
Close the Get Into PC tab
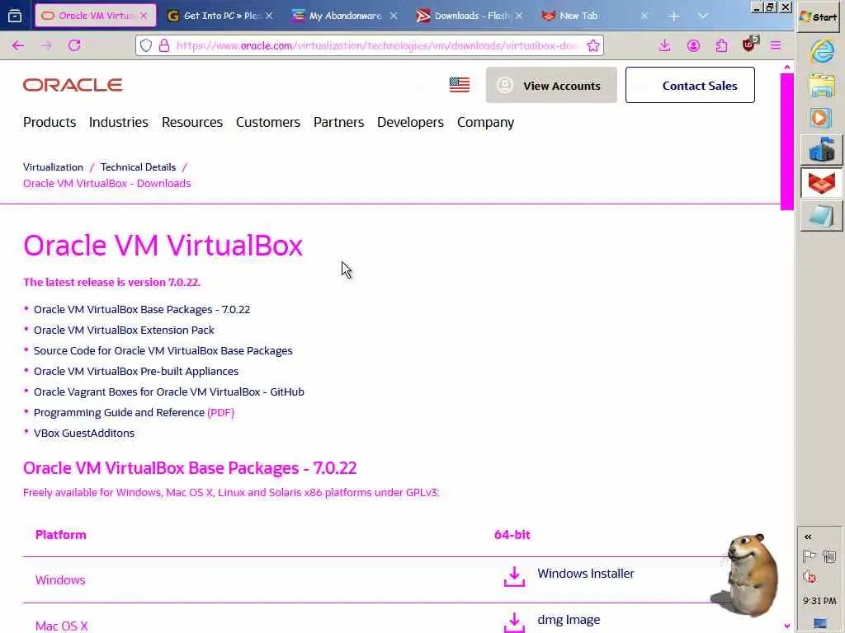pyautogui.click(x=269, y=16)
